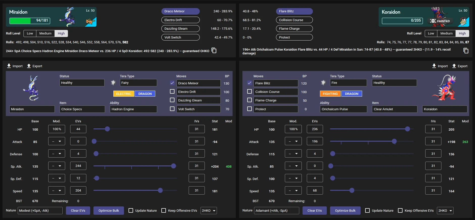
Task: Set Koraidon roll level to Medium
Action: (x=446, y=33)
